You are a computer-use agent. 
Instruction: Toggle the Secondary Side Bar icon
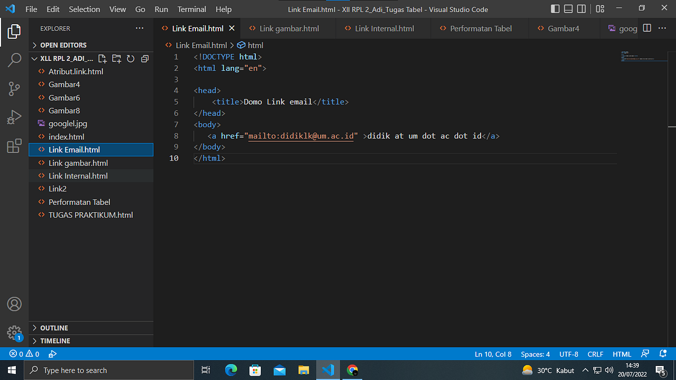pos(582,8)
